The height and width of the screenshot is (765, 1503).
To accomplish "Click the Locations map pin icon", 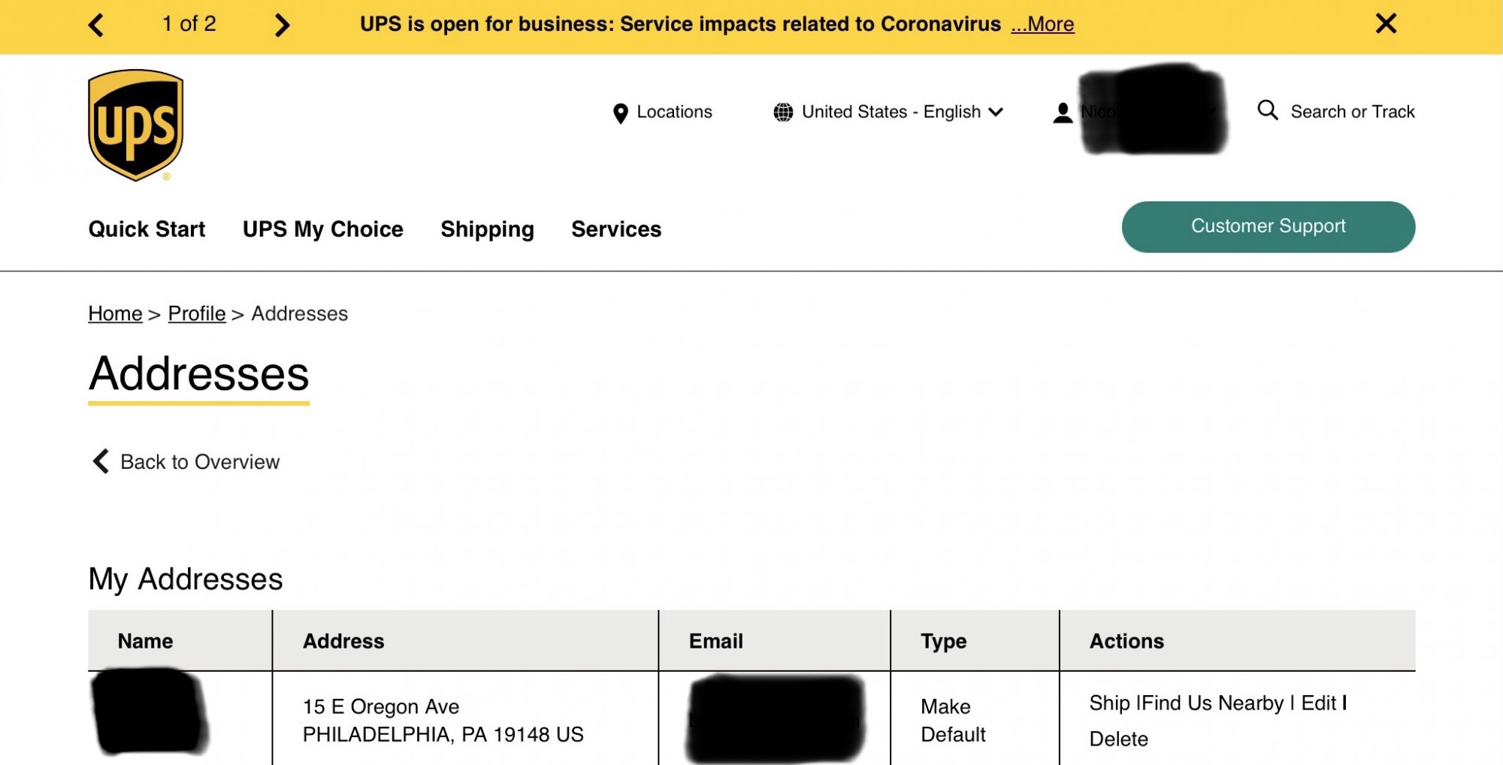I will pos(620,113).
